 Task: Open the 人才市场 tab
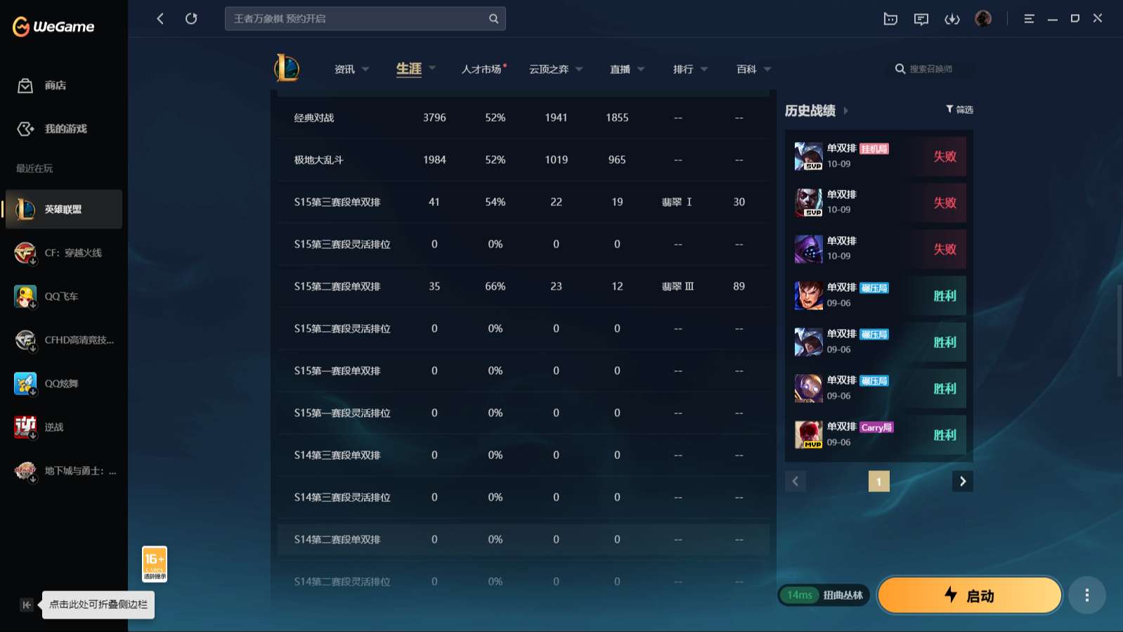coord(482,69)
